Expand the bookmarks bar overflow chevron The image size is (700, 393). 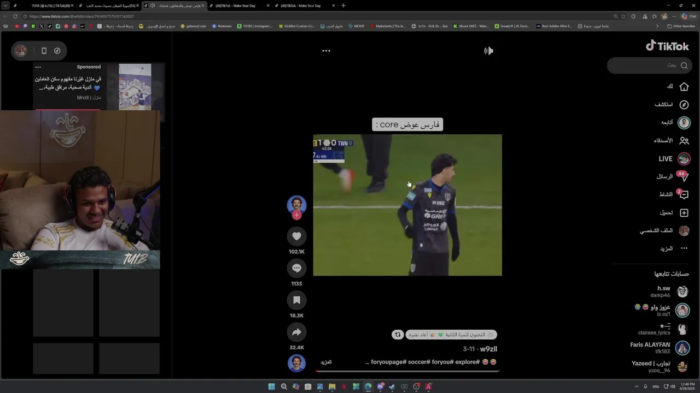[657, 26]
